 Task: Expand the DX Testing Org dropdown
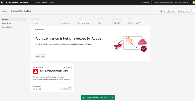click(182, 2)
